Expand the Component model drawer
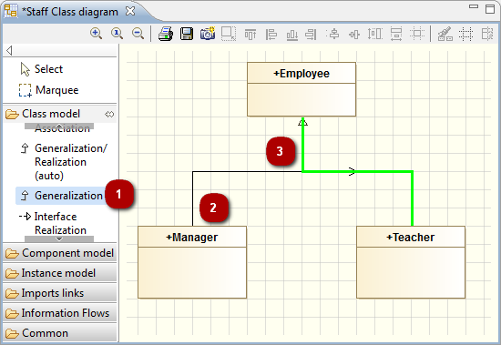This screenshot has height=345, width=501. [x=60, y=253]
